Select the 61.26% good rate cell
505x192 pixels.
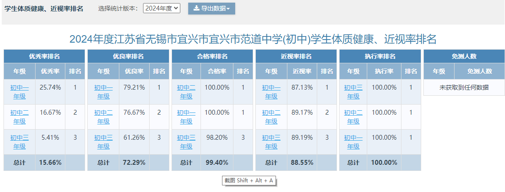(134, 141)
